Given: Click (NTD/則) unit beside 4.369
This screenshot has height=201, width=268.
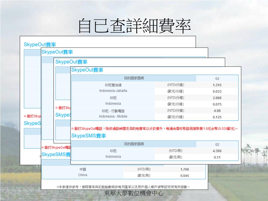Looking at the screenshot, I should [176, 151].
